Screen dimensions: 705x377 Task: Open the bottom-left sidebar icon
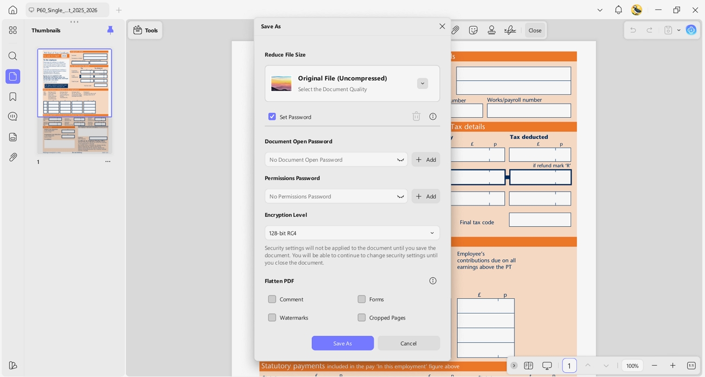(13, 365)
